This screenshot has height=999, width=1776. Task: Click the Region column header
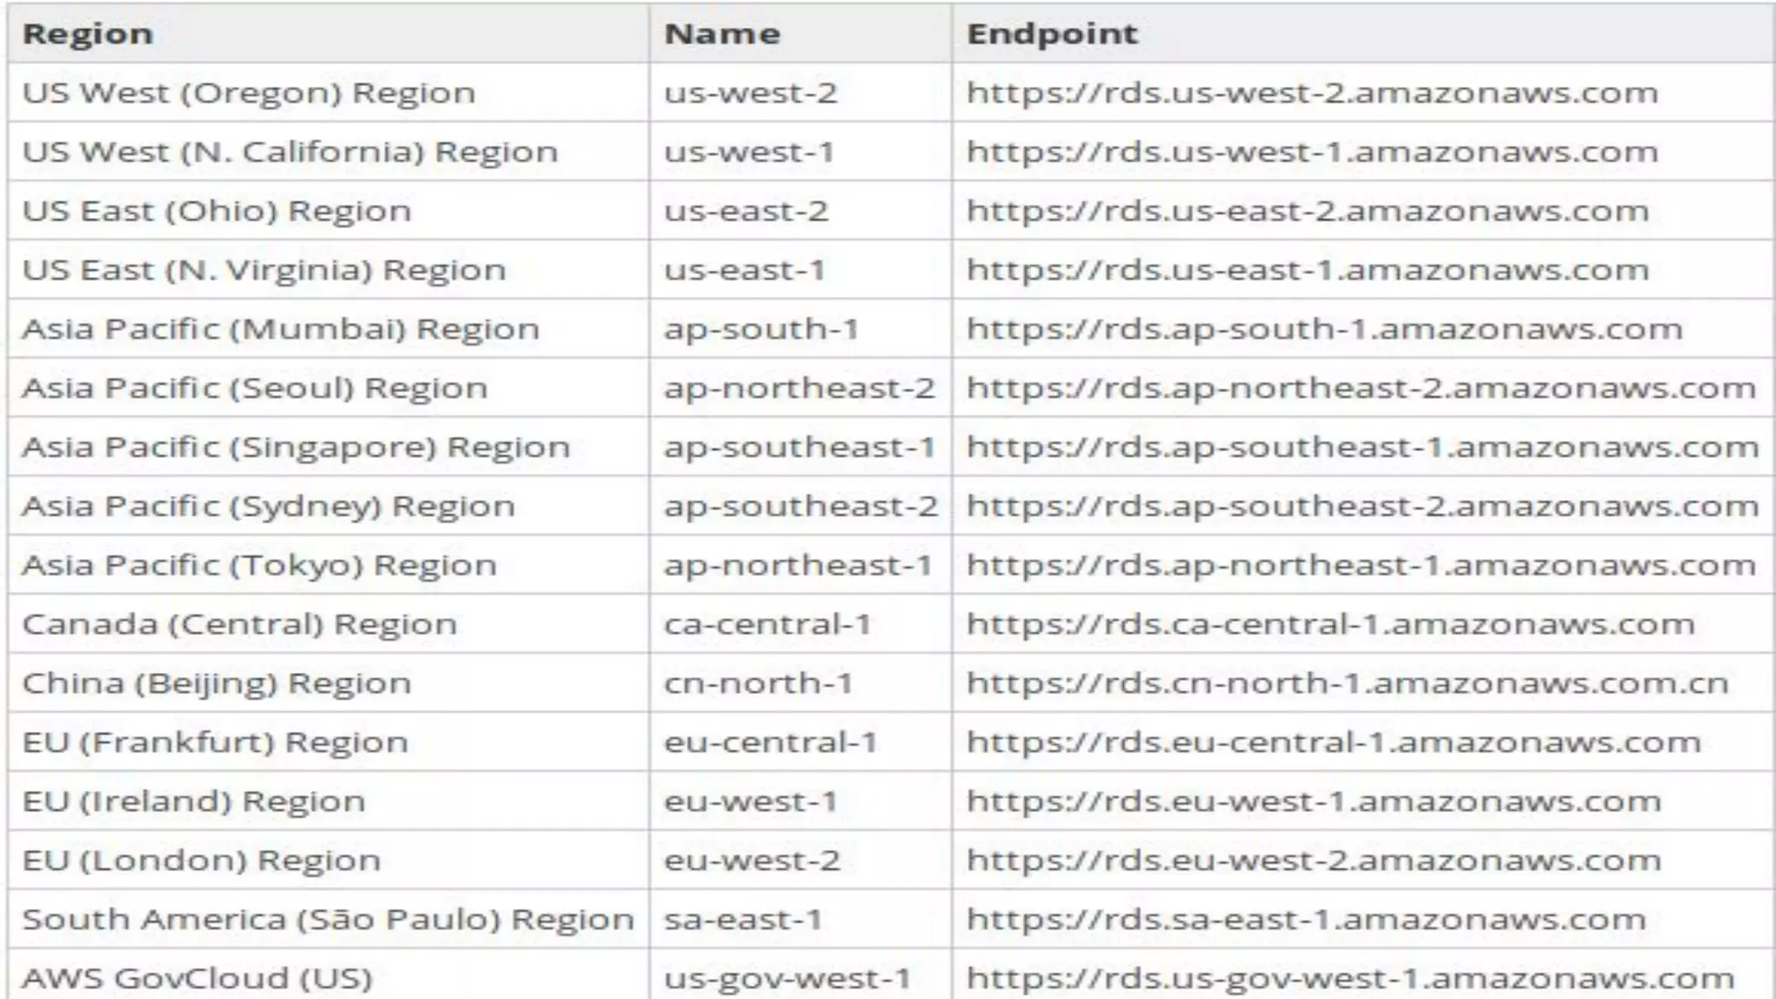click(88, 34)
